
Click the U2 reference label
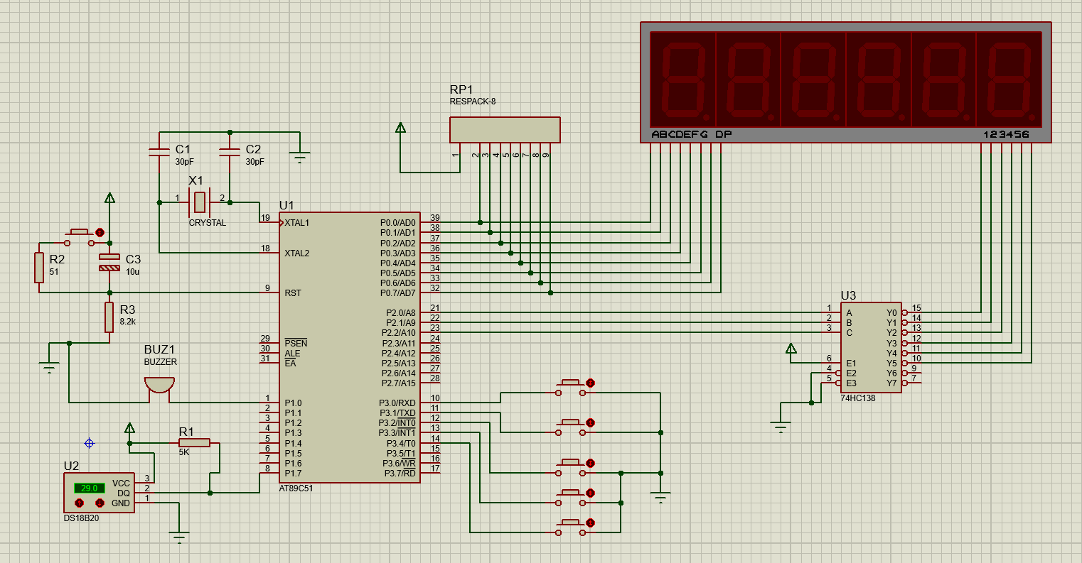72,466
